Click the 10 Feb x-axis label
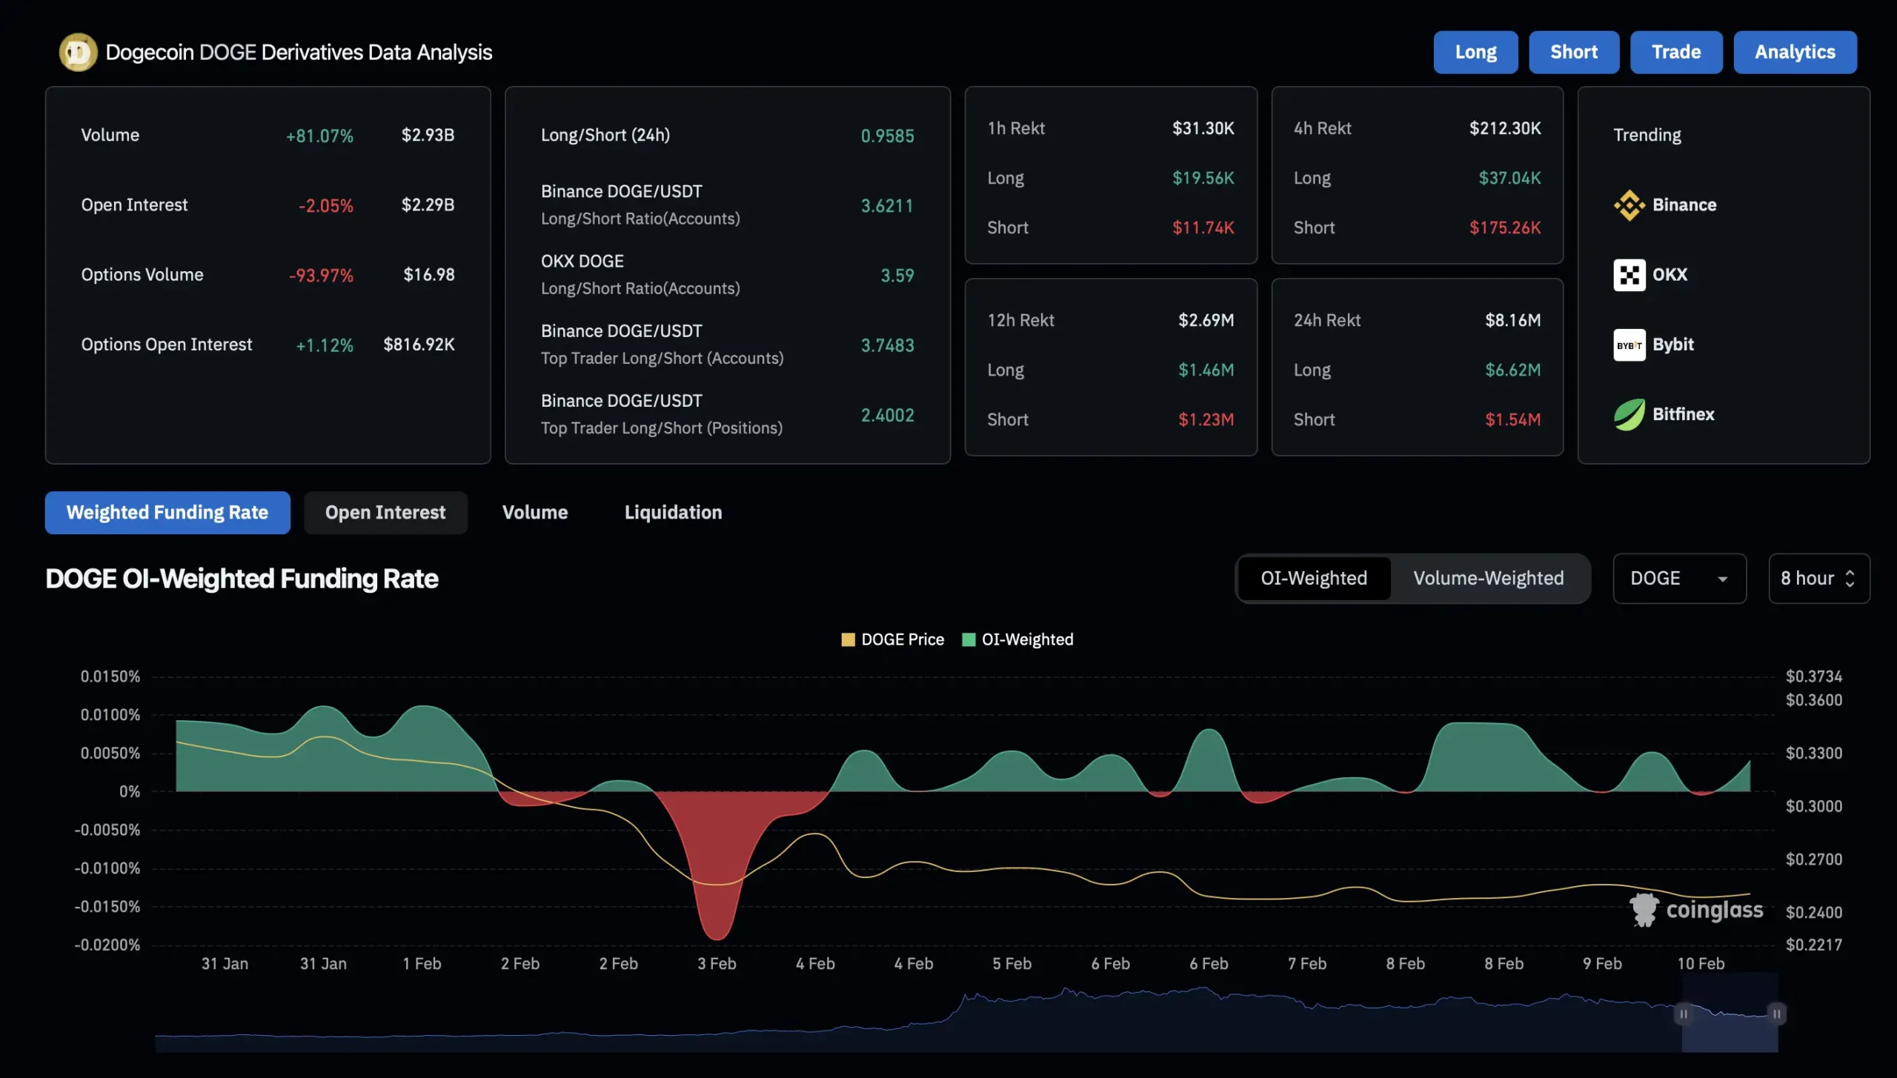This screenshot has height=1078, width=1897. [x=1701, y=964]
